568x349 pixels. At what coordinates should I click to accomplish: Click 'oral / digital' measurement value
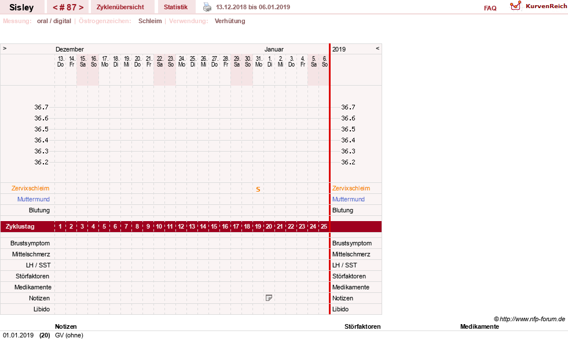pos(54,21)
